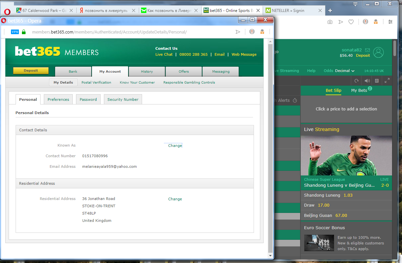Screen dimensions: 402x263
Task: Click the red exclamation extension icon in popup
Action: (252, 32)
